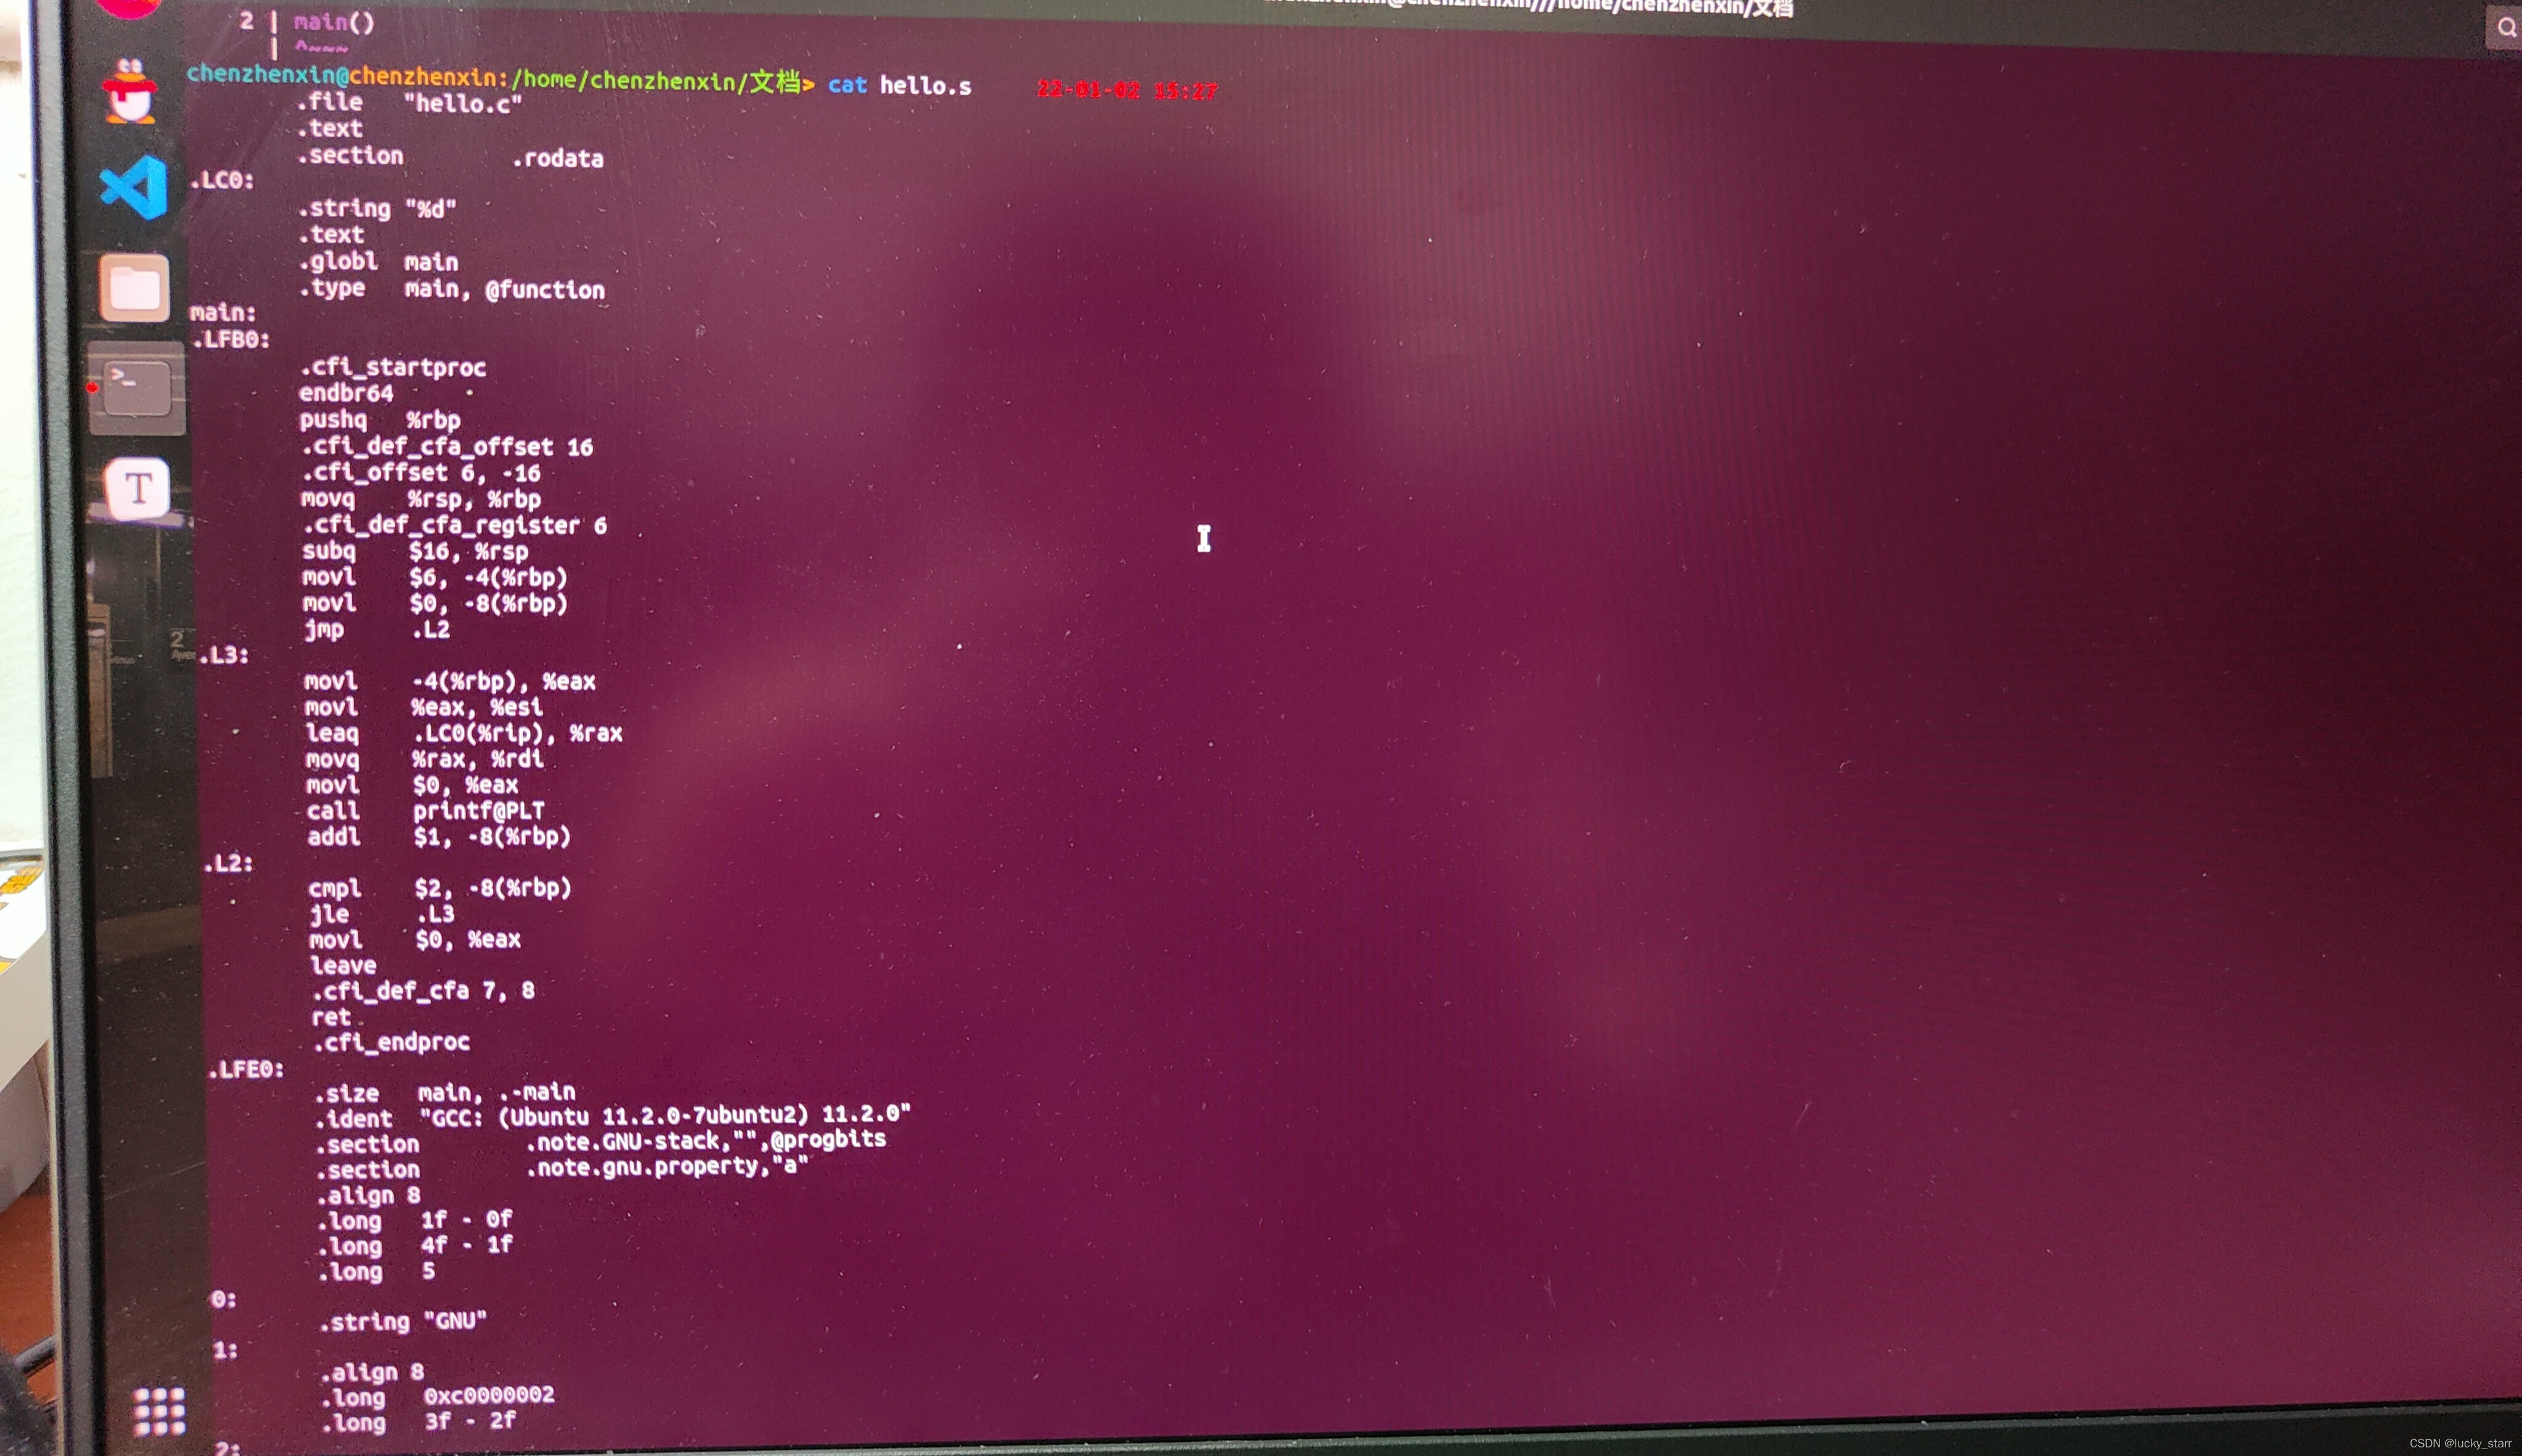Open the QQ penguin app in dock
Image resolution: width=2522 pixels, height=1456 pixels.
point(130,92)
